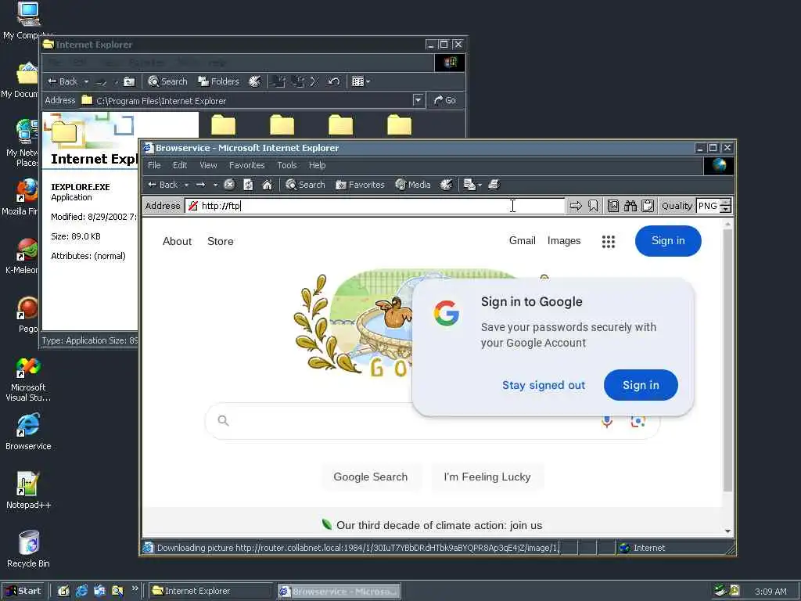
Task: Open File menu in Browservice window
Action: (x=154, y=166)
